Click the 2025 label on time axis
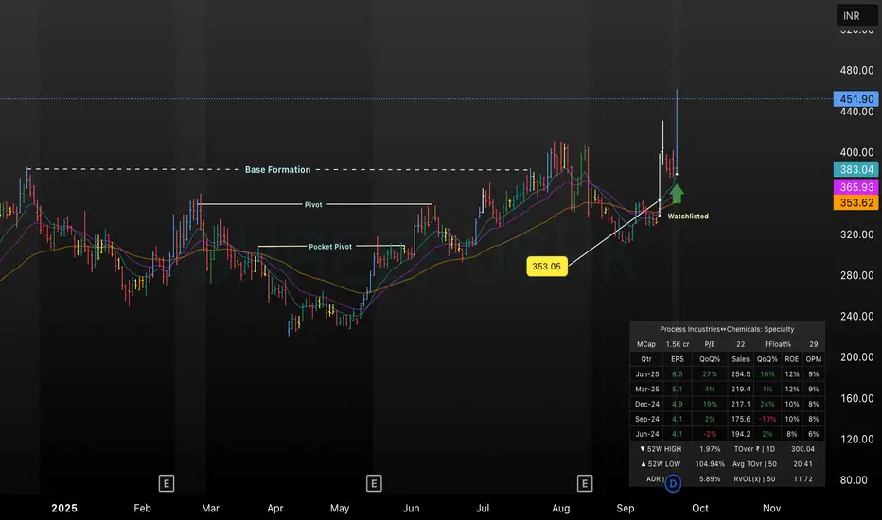Viewport: 882px width, 520px height. click(x=64, y=509)
